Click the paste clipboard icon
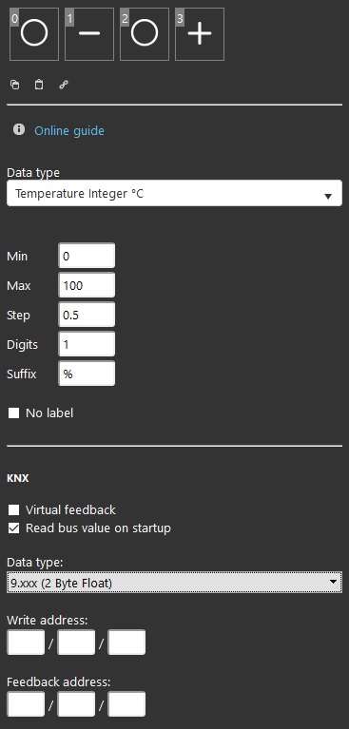This screenshot has width=349, height=729. 39,85
